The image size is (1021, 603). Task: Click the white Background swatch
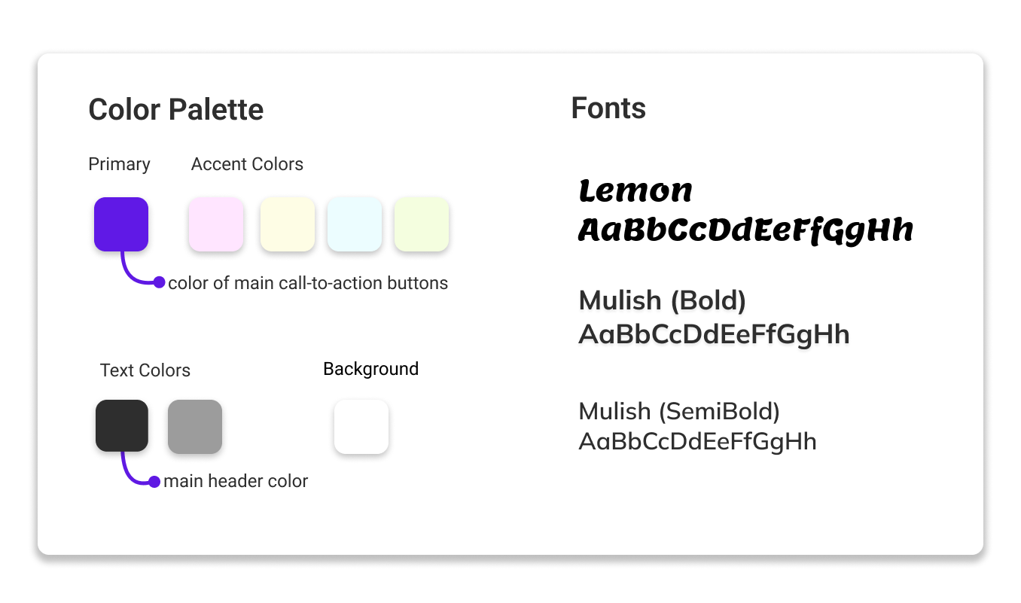(x=361, y=427)
